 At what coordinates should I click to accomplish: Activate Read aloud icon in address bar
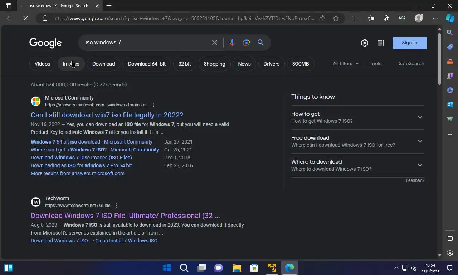[x=322, y=18]
